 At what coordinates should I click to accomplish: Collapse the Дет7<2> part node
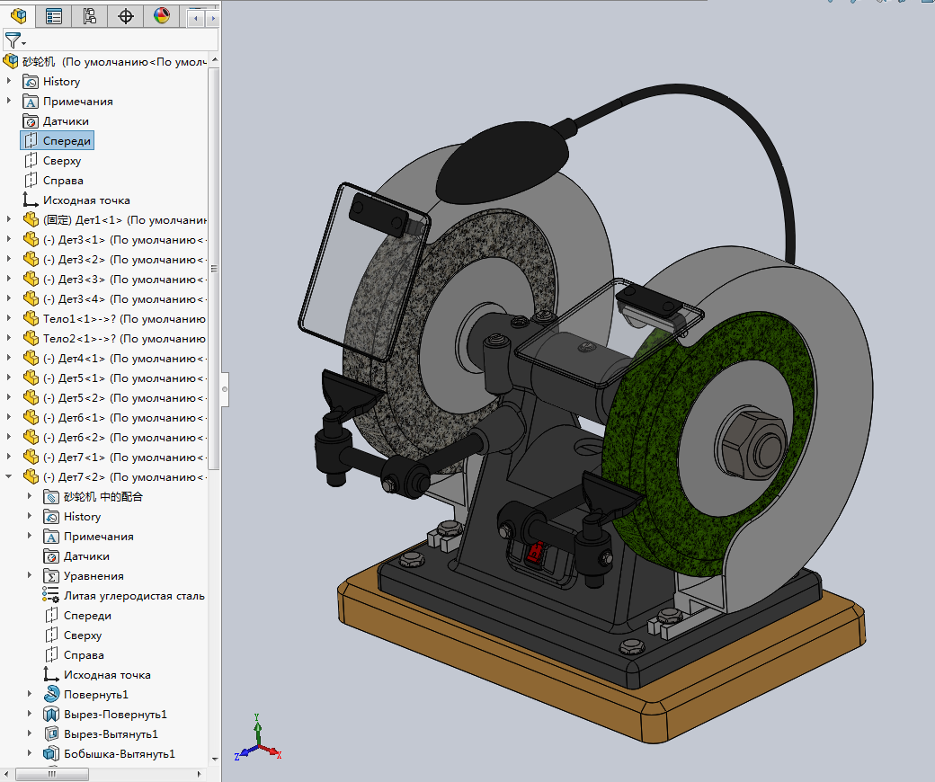[x=9, y=476]
